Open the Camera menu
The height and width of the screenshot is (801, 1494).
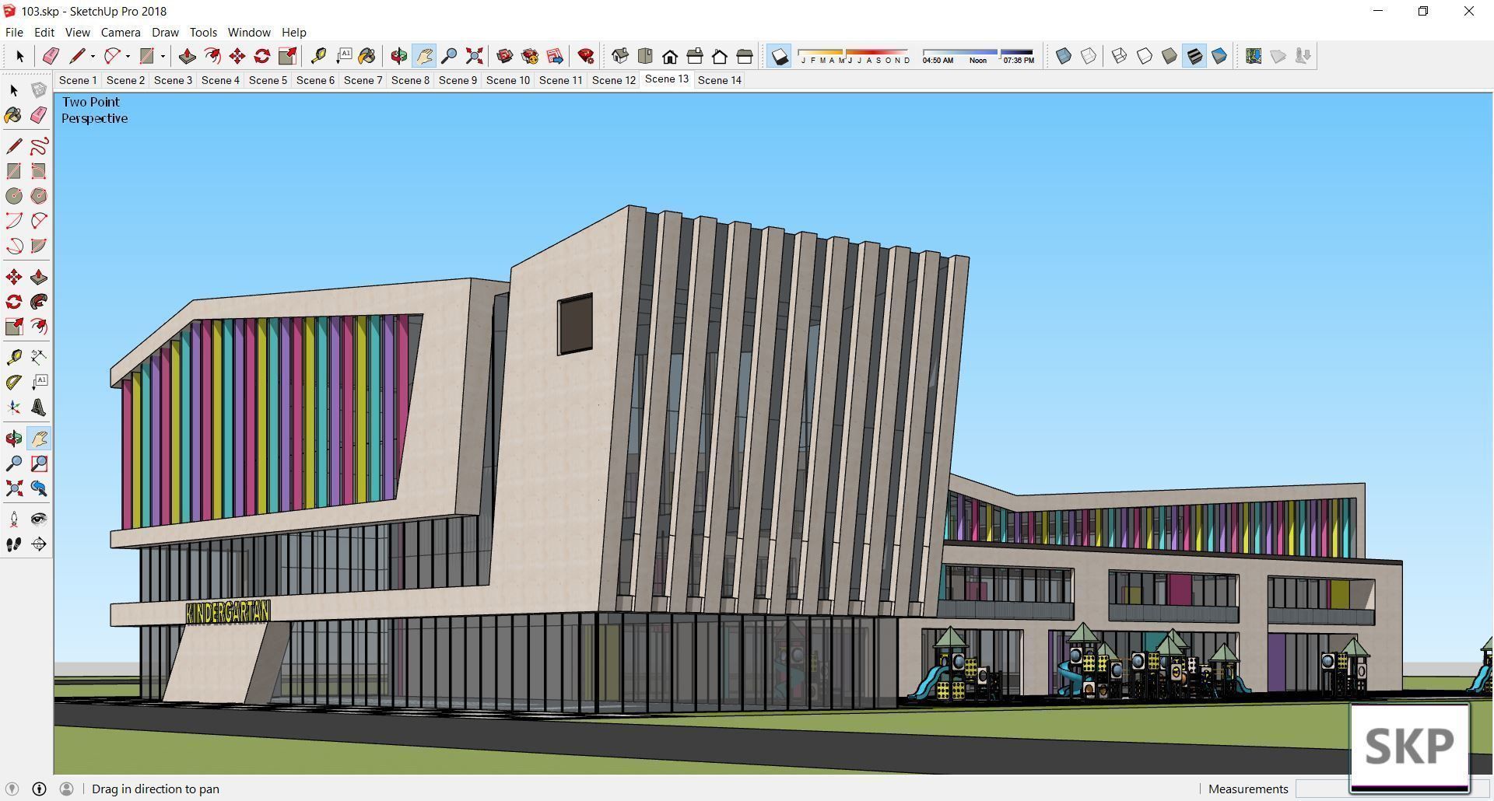(121, 32)
